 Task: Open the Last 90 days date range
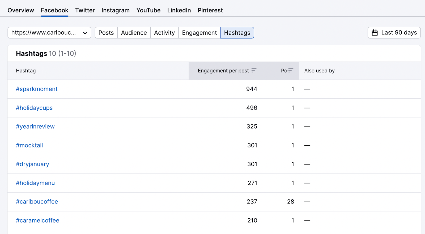[x=394, y=33]
